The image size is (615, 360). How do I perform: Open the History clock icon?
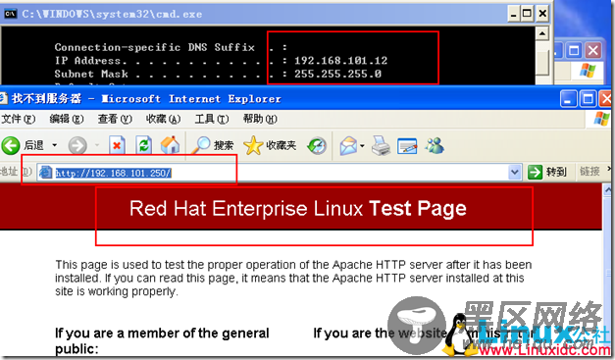[317, 146]
